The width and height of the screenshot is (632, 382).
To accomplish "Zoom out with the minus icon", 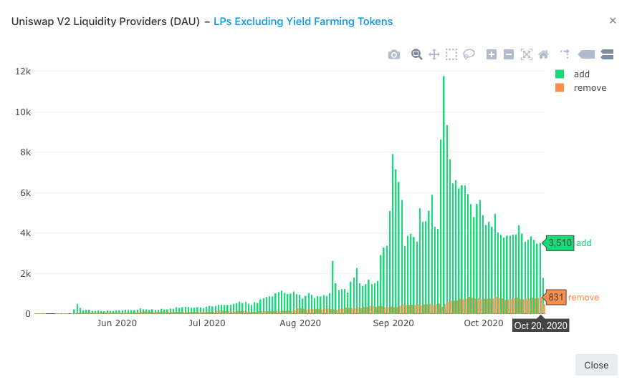I will coord(509,54).
